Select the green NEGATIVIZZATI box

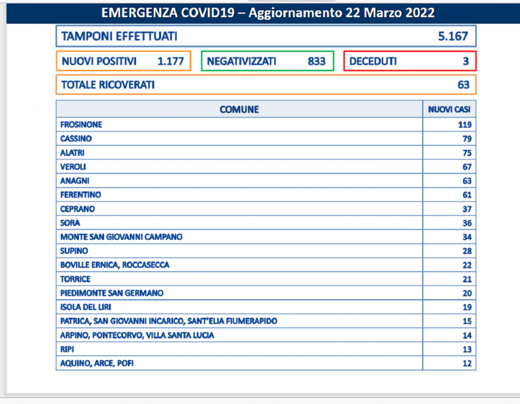pos(267,61)
